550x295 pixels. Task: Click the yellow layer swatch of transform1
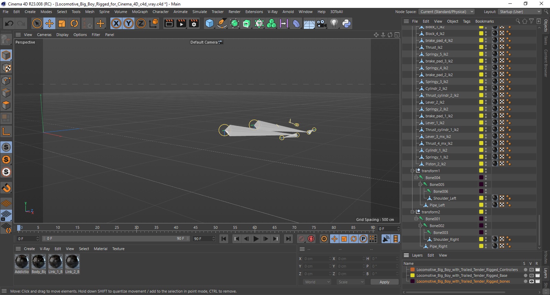pos(481,170)
